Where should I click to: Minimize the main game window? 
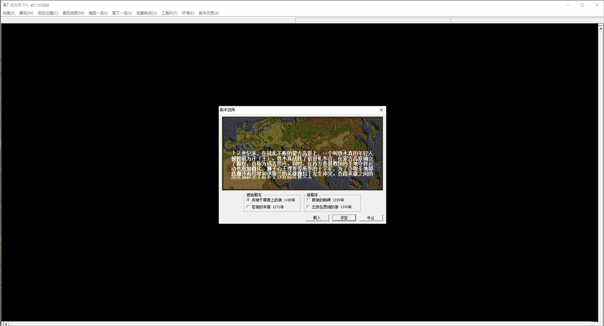click(x=568, y=5)
